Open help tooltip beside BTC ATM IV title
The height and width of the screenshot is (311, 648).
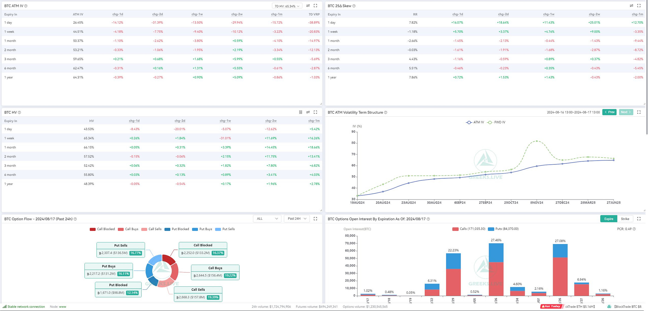point(26,6)
